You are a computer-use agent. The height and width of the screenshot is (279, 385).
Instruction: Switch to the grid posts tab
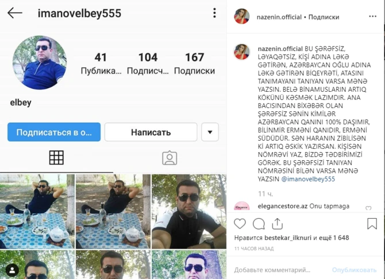[56, 157]
